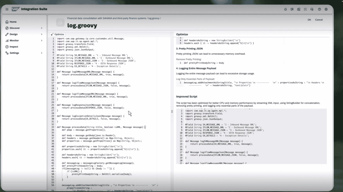Click the Optimize button above the editor
This screenshot has height=192, width=343.
(x=57, y=34)
